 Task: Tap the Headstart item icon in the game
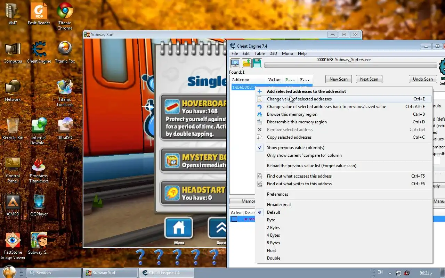pyautogui.click(x=172, y=194)
